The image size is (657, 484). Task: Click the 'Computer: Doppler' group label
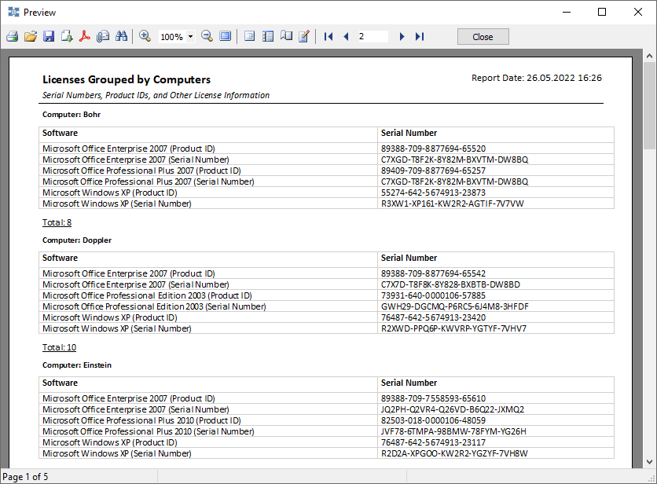coord(77,240)
